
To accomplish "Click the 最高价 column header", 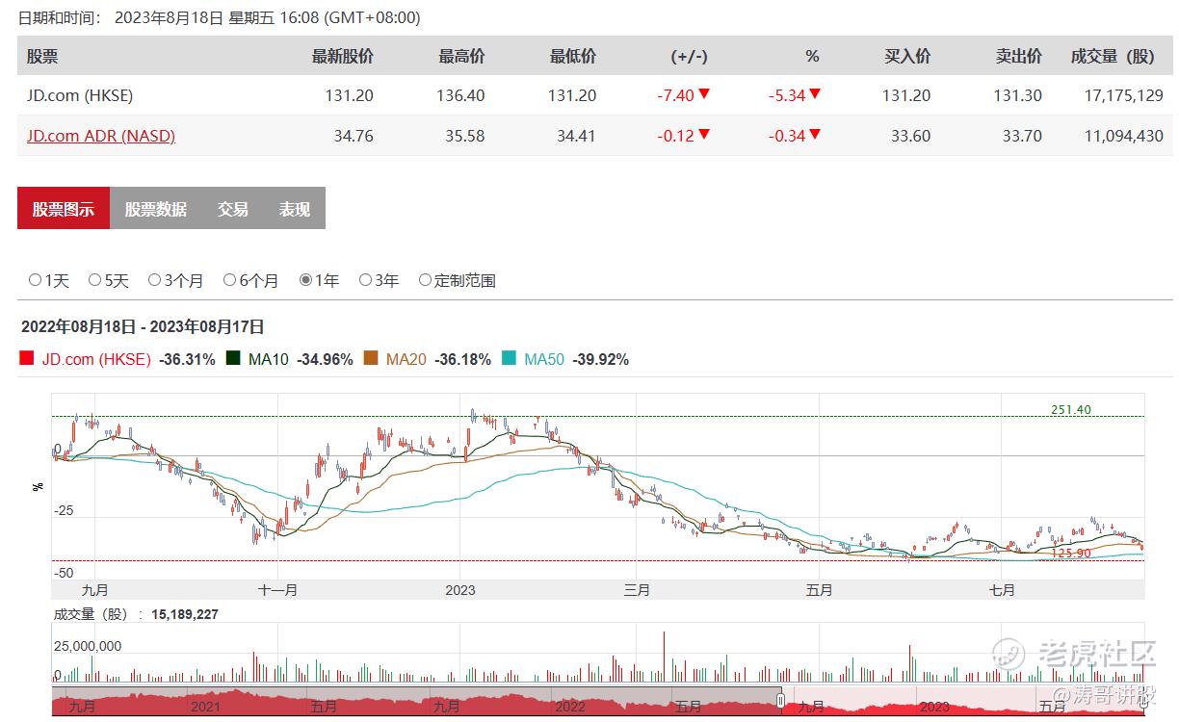I will pos(462,57).
